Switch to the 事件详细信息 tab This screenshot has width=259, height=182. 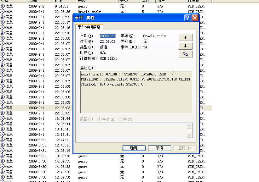[89, 27]
